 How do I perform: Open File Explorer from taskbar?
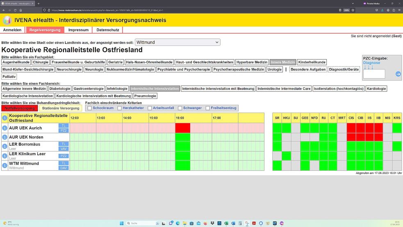(x=184, y=223)
